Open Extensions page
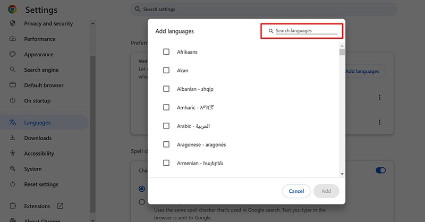The height and width of the screenshot is (222, 425). click(37, 206)
